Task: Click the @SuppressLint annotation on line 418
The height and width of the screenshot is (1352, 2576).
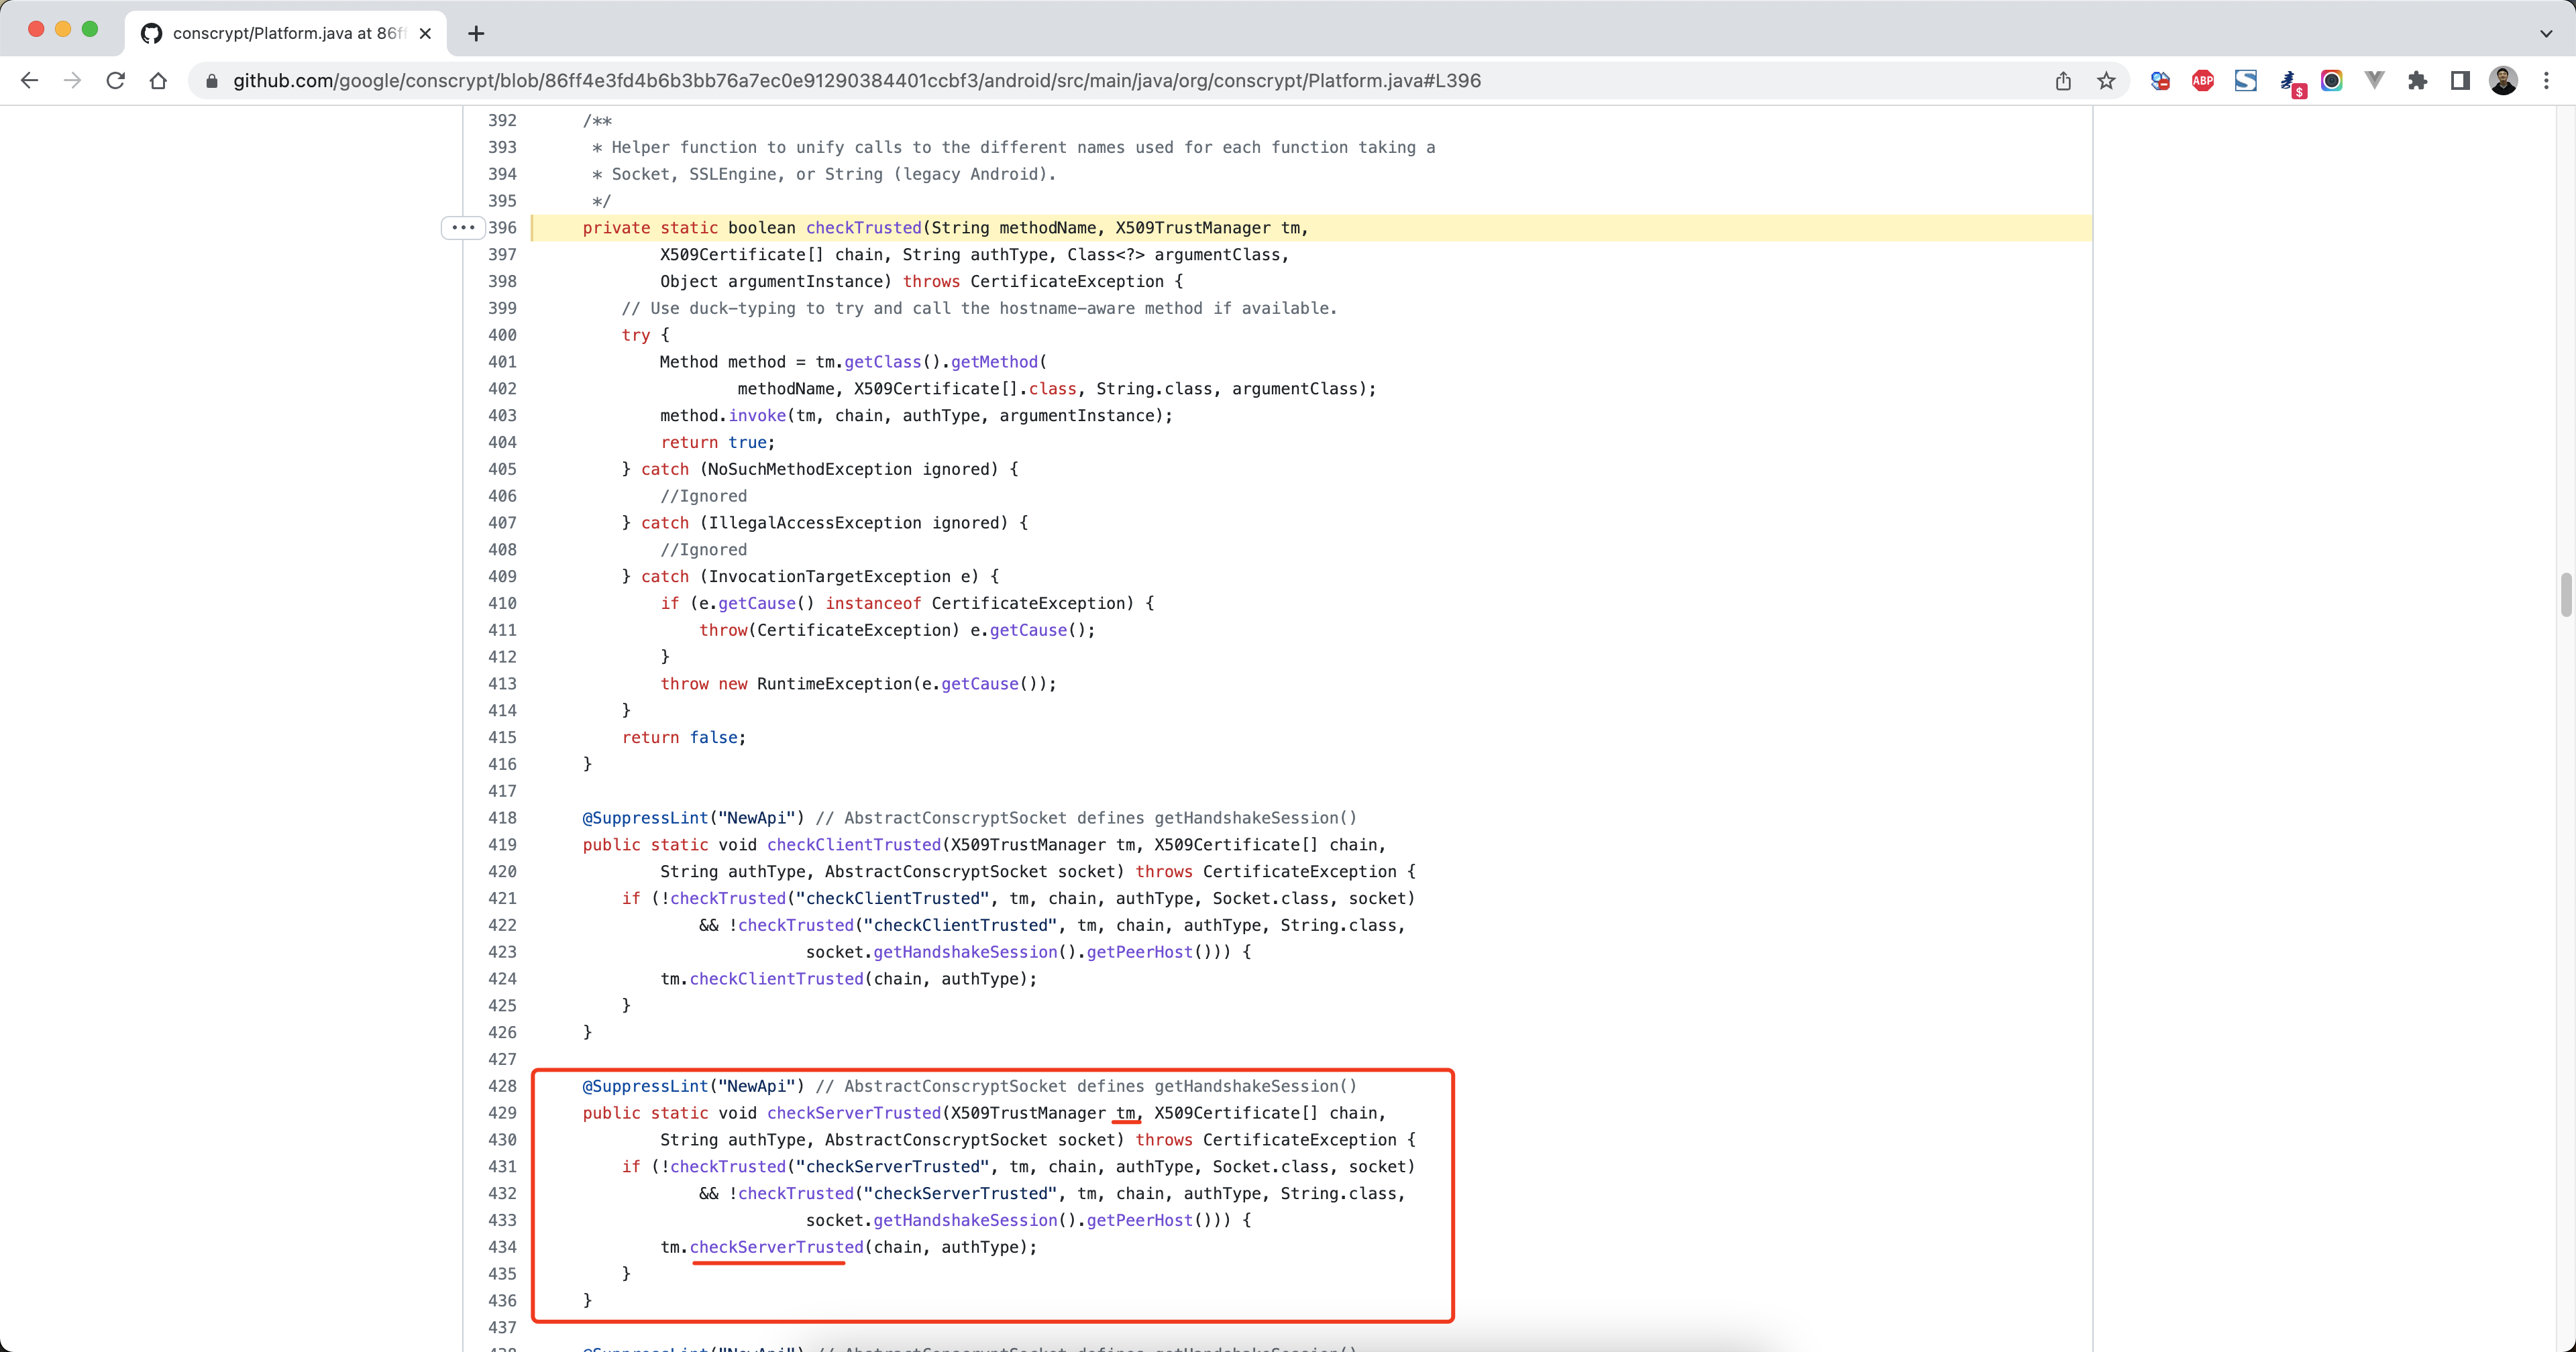Action: click(645, 818)
